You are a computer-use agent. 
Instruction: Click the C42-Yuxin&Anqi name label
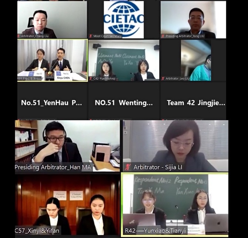tap(104, 79)
